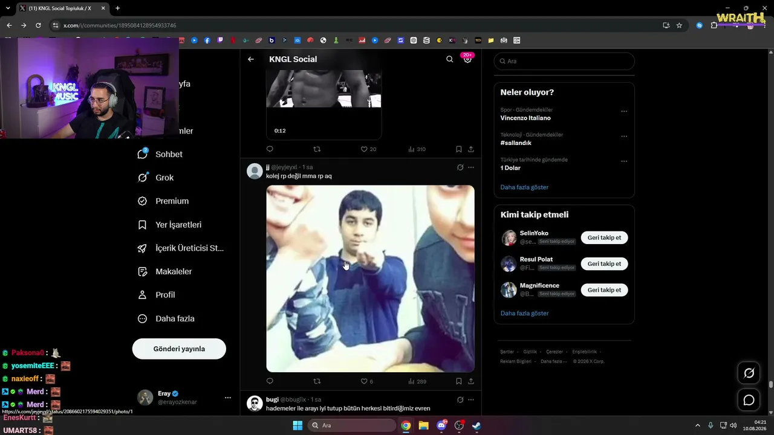The height and width of the screenshot is (435, 774).
Task: Open Steam from the taskbar
Action: tap(476, 425)
